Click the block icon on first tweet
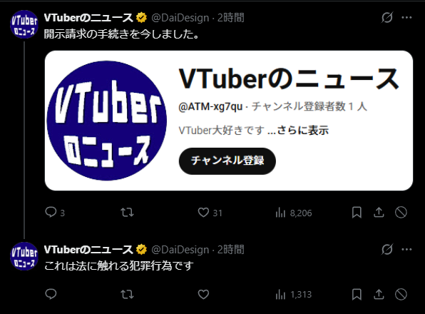This screenshot has width=425, height=314. pos(401,213)
